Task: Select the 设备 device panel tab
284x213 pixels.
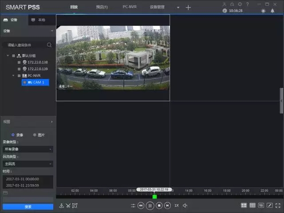Action: [14, 20]
